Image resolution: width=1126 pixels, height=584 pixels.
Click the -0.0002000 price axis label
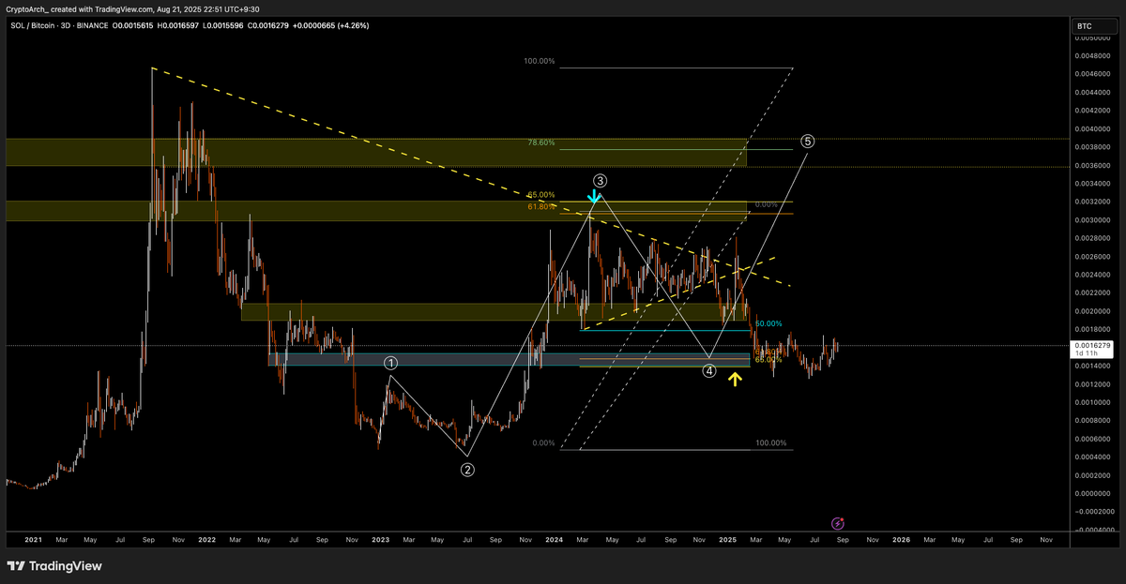(x=1096, y=512)
